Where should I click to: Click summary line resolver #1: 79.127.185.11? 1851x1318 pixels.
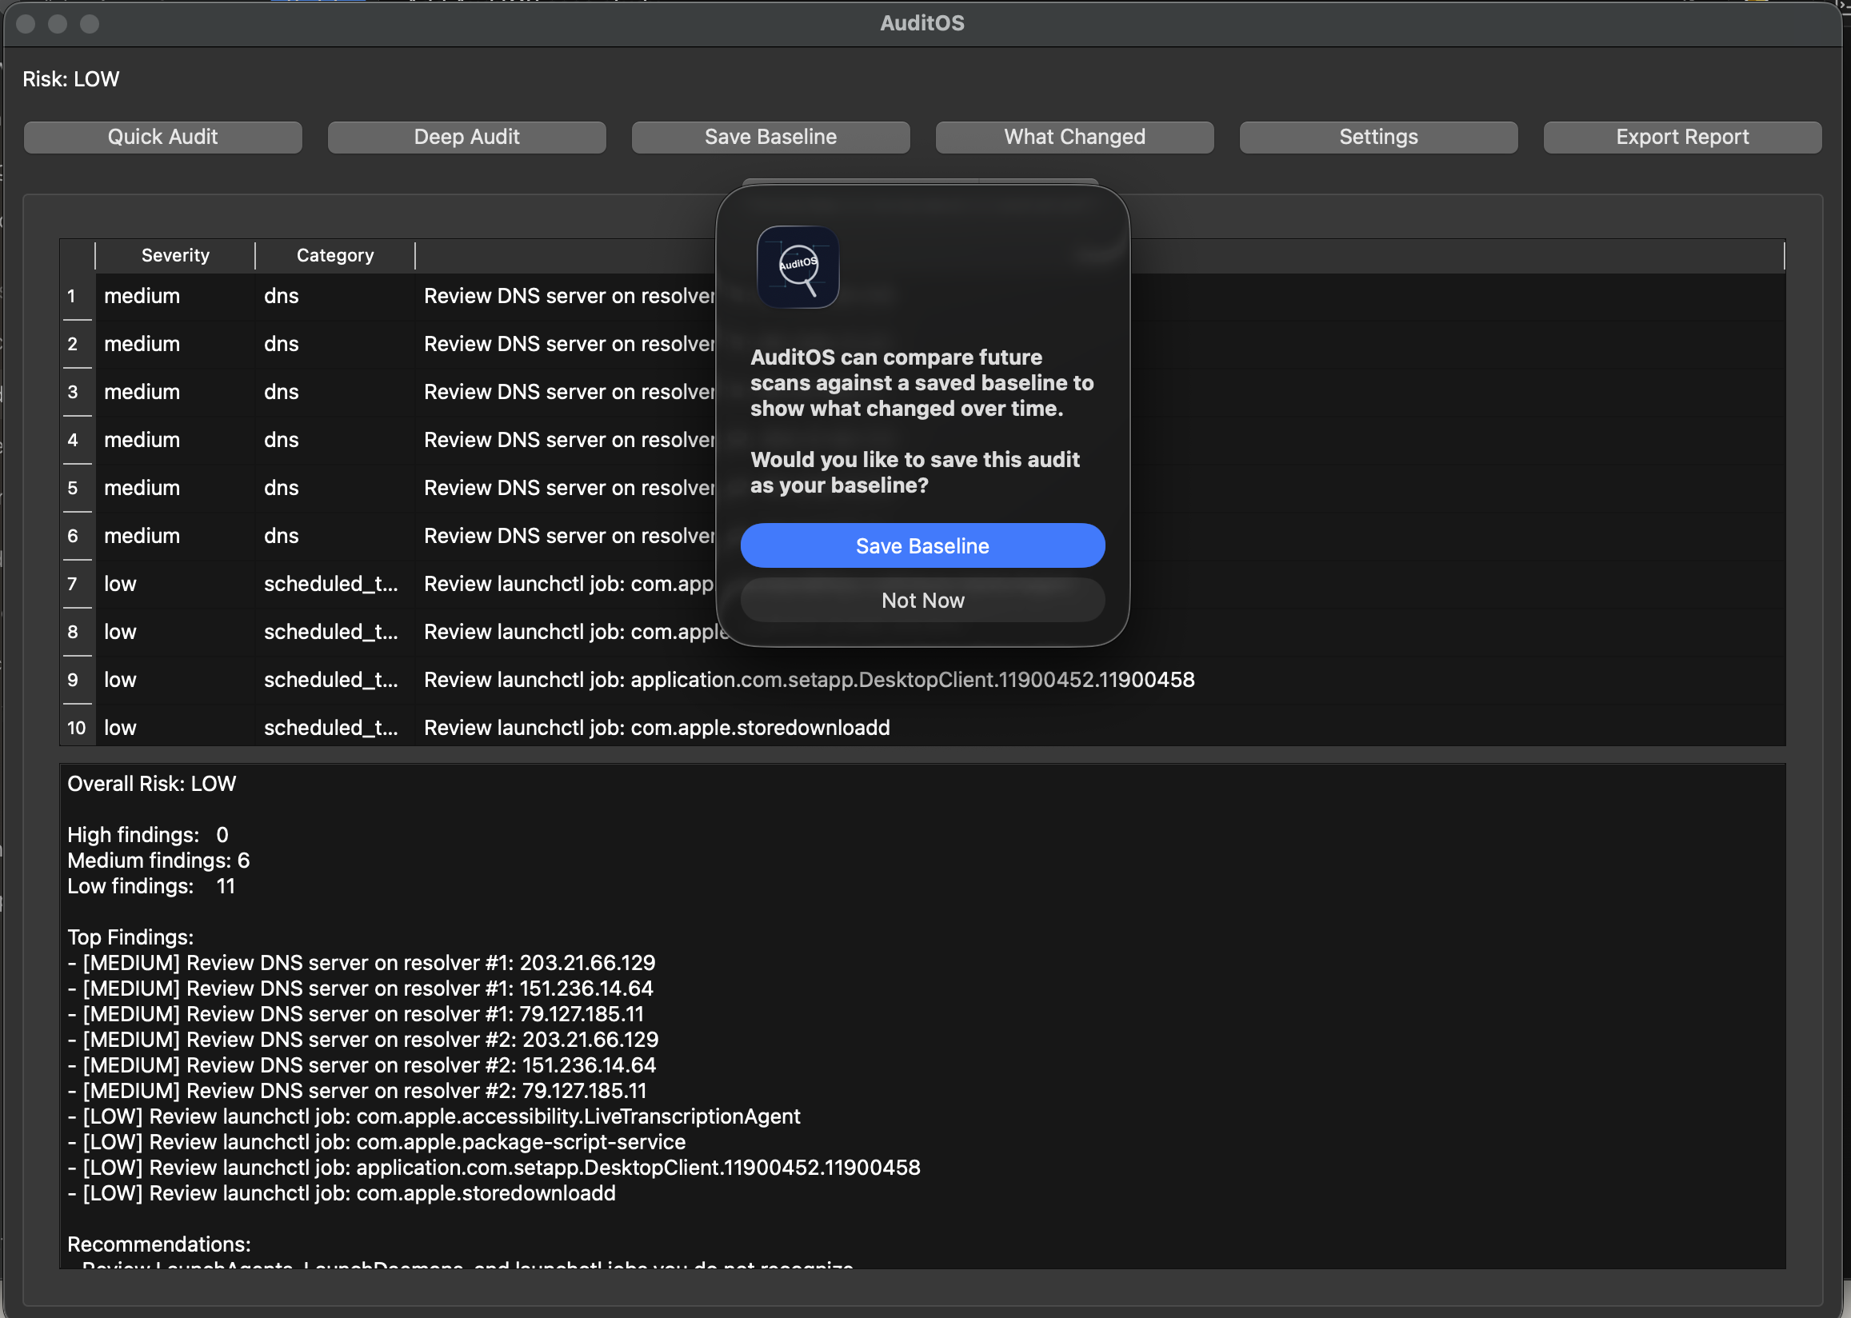[355, 1013]
